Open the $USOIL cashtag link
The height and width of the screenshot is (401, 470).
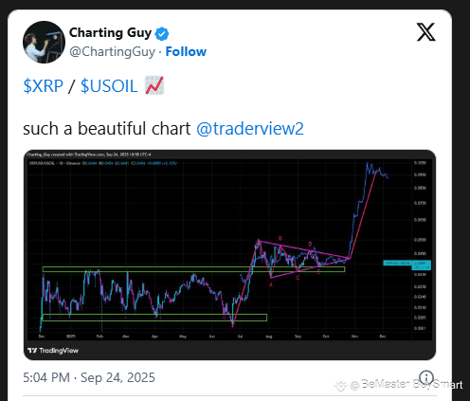pos(109,85)
